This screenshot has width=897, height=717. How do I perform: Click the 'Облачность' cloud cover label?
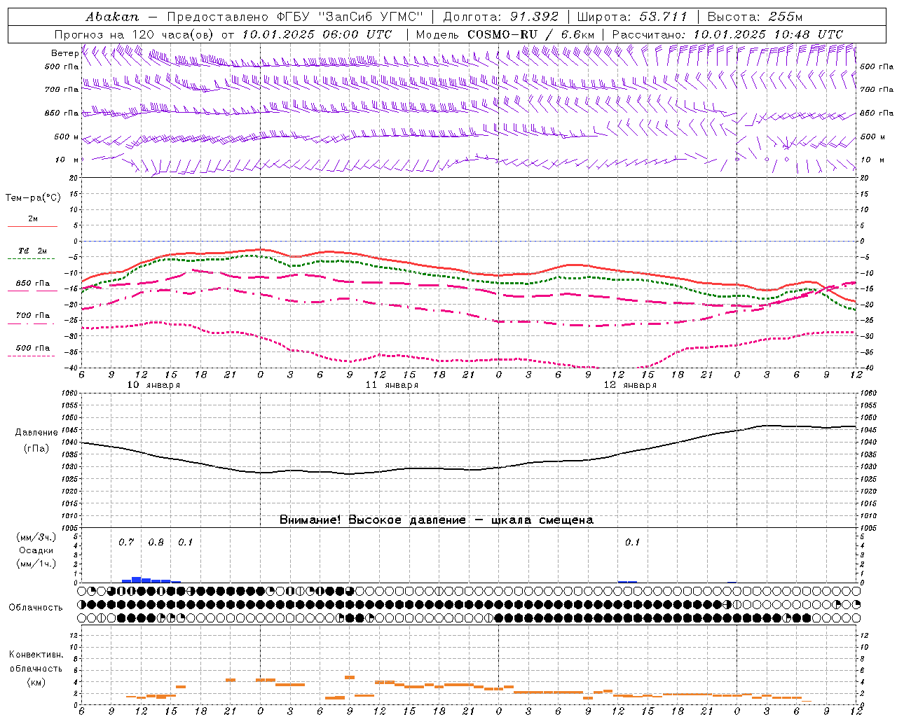36,607
